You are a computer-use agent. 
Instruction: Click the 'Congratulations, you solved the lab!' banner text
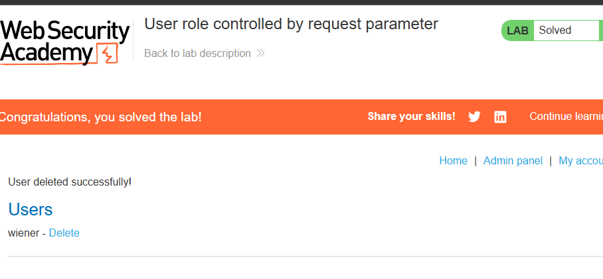click(100, 117)
